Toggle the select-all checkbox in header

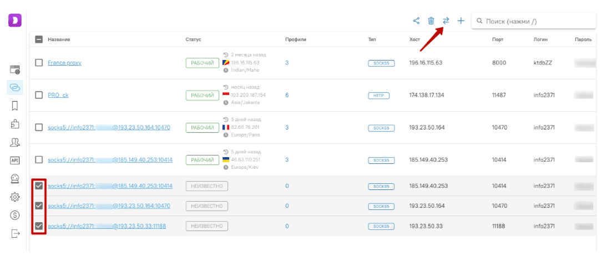39,39
